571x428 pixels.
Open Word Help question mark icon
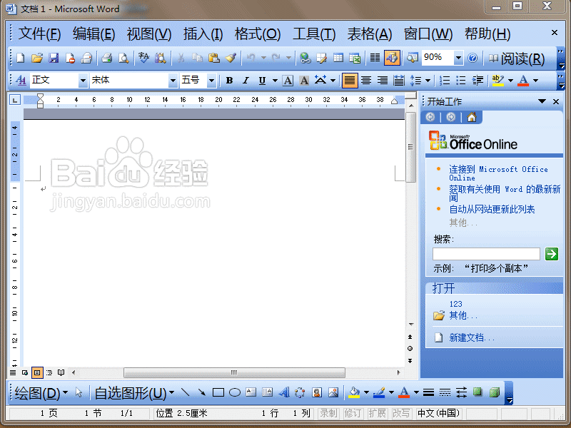pos(473,58)
